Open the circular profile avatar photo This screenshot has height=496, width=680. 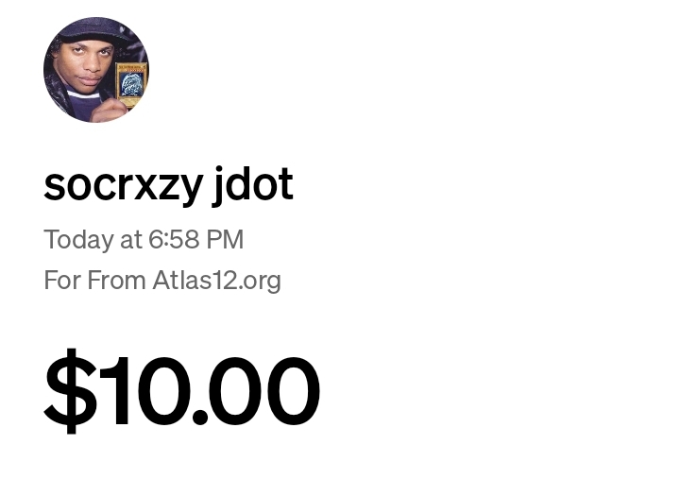point(96,70)
